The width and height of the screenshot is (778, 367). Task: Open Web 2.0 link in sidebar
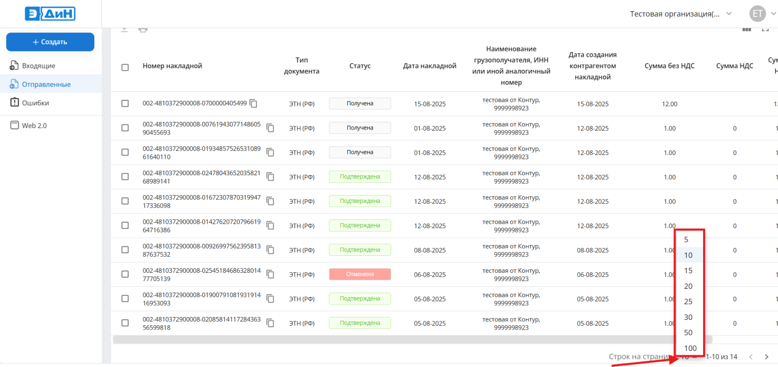click(34, 125)
